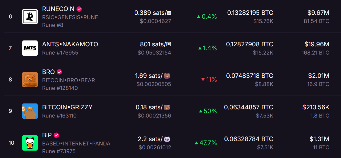The width and height of the screenshot is (341, 158).
Task: Click the BRO rune title
Action: 48,72
